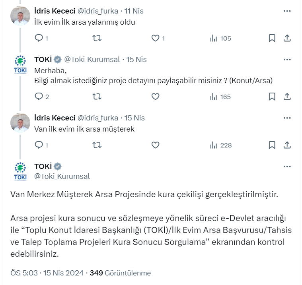Click the '15 Nis' timestamp on TOKİ reply
This screenshot has height=285, width=302.
(136, 60)
